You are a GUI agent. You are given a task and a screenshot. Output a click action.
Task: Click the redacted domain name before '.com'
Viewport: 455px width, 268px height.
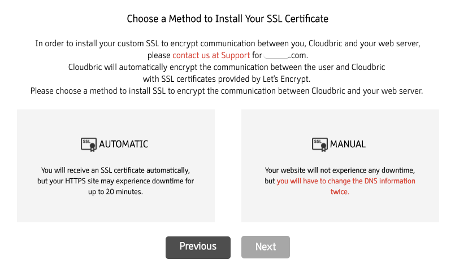pyautogui.click(x=276, y=55)
